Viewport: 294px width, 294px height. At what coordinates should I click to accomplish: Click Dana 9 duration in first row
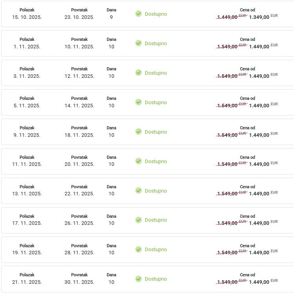click(x=111, y=13)
